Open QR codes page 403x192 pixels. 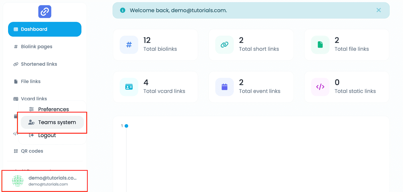point(32,151)
